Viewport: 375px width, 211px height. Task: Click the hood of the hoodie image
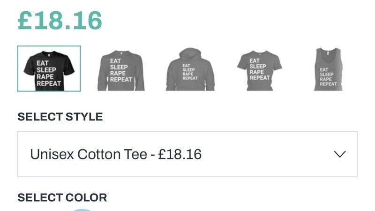pyautogui.click(x=190, y=53)
